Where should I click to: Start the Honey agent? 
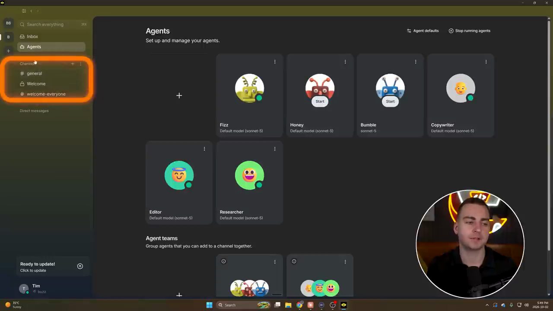point(320,101)
